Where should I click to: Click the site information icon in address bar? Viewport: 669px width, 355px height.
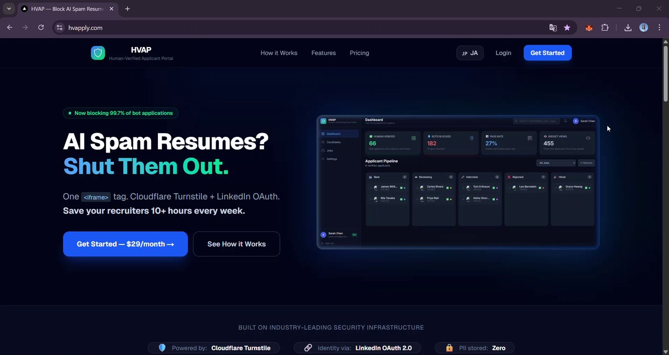[60, 28]
